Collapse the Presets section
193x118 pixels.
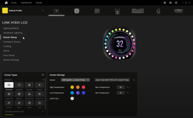point(43,80)
